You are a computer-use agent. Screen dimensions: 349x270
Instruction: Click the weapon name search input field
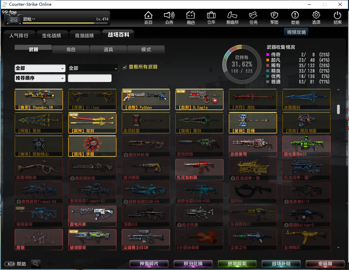[90, 78]
